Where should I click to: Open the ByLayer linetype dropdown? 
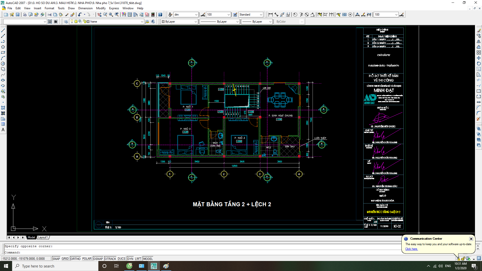coord(219,22)
